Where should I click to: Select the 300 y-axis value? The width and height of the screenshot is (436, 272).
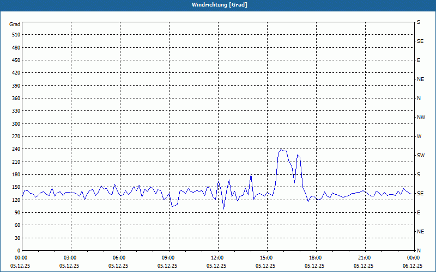click(16, 124)
